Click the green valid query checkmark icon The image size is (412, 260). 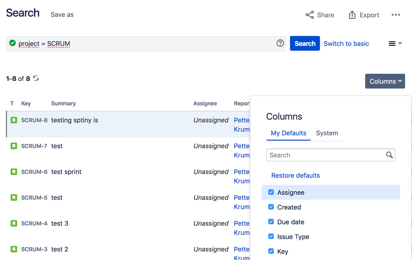[12, 43]
